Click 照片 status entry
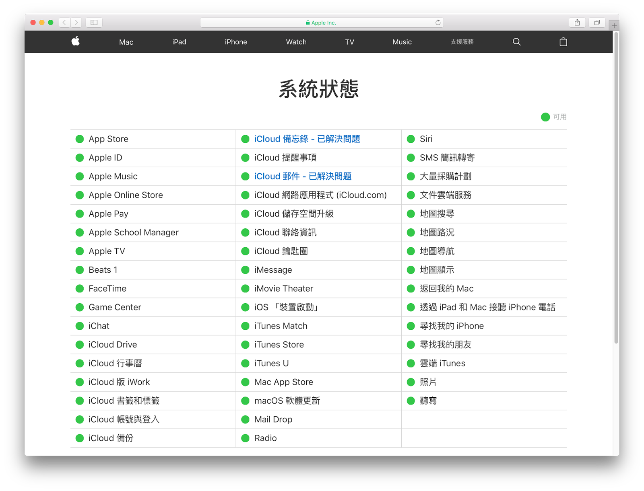 tap(428, 382)
